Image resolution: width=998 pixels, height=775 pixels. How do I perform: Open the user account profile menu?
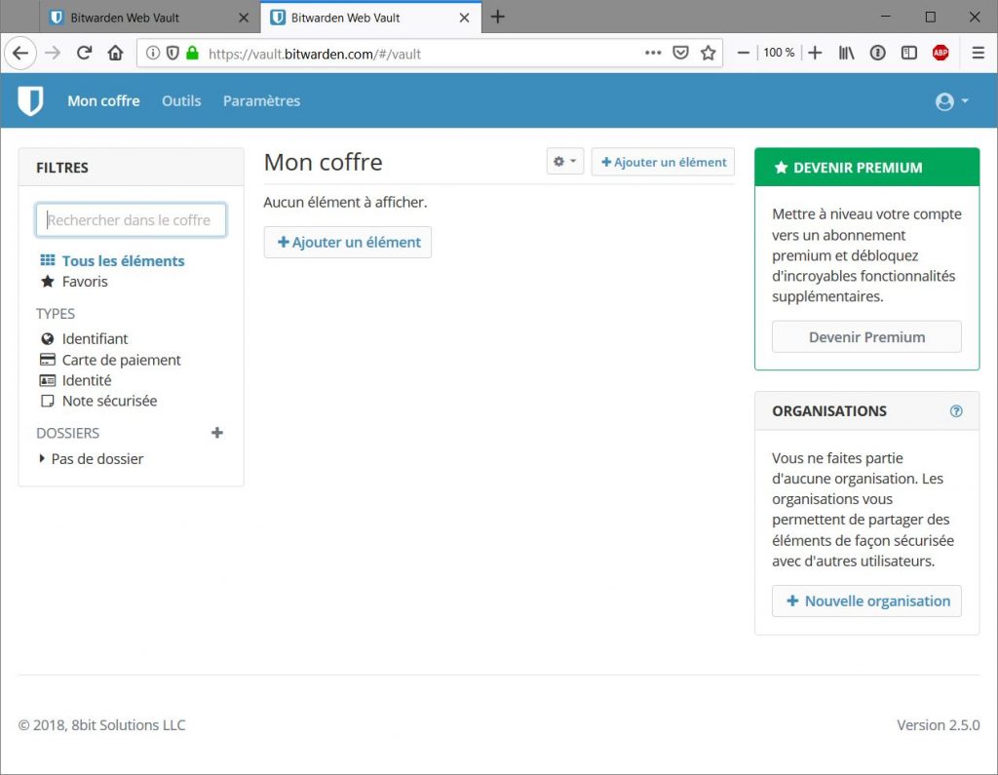951,101
